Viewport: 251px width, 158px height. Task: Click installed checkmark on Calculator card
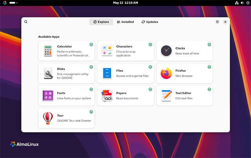tap(91, 45)
